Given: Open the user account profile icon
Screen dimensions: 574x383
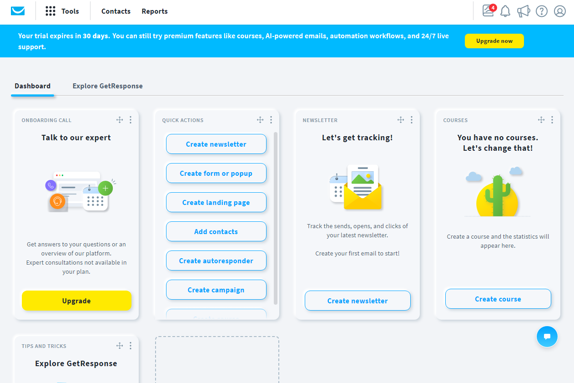Looking at the screenshot, I should 560,11.
